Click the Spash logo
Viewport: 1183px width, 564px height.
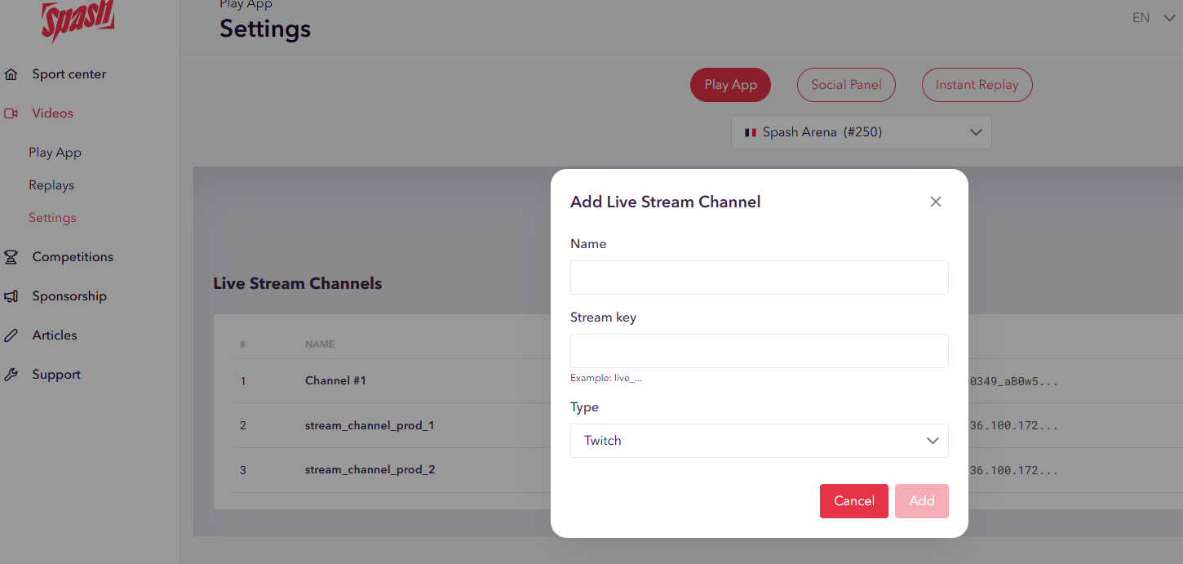point(78,21)
